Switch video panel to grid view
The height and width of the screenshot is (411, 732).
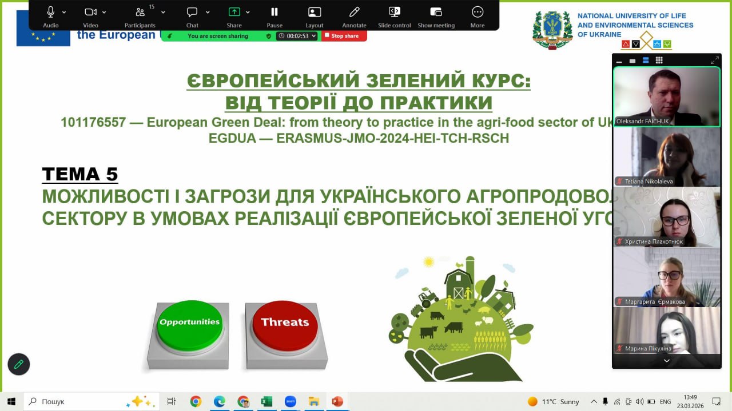coord(659,61)
